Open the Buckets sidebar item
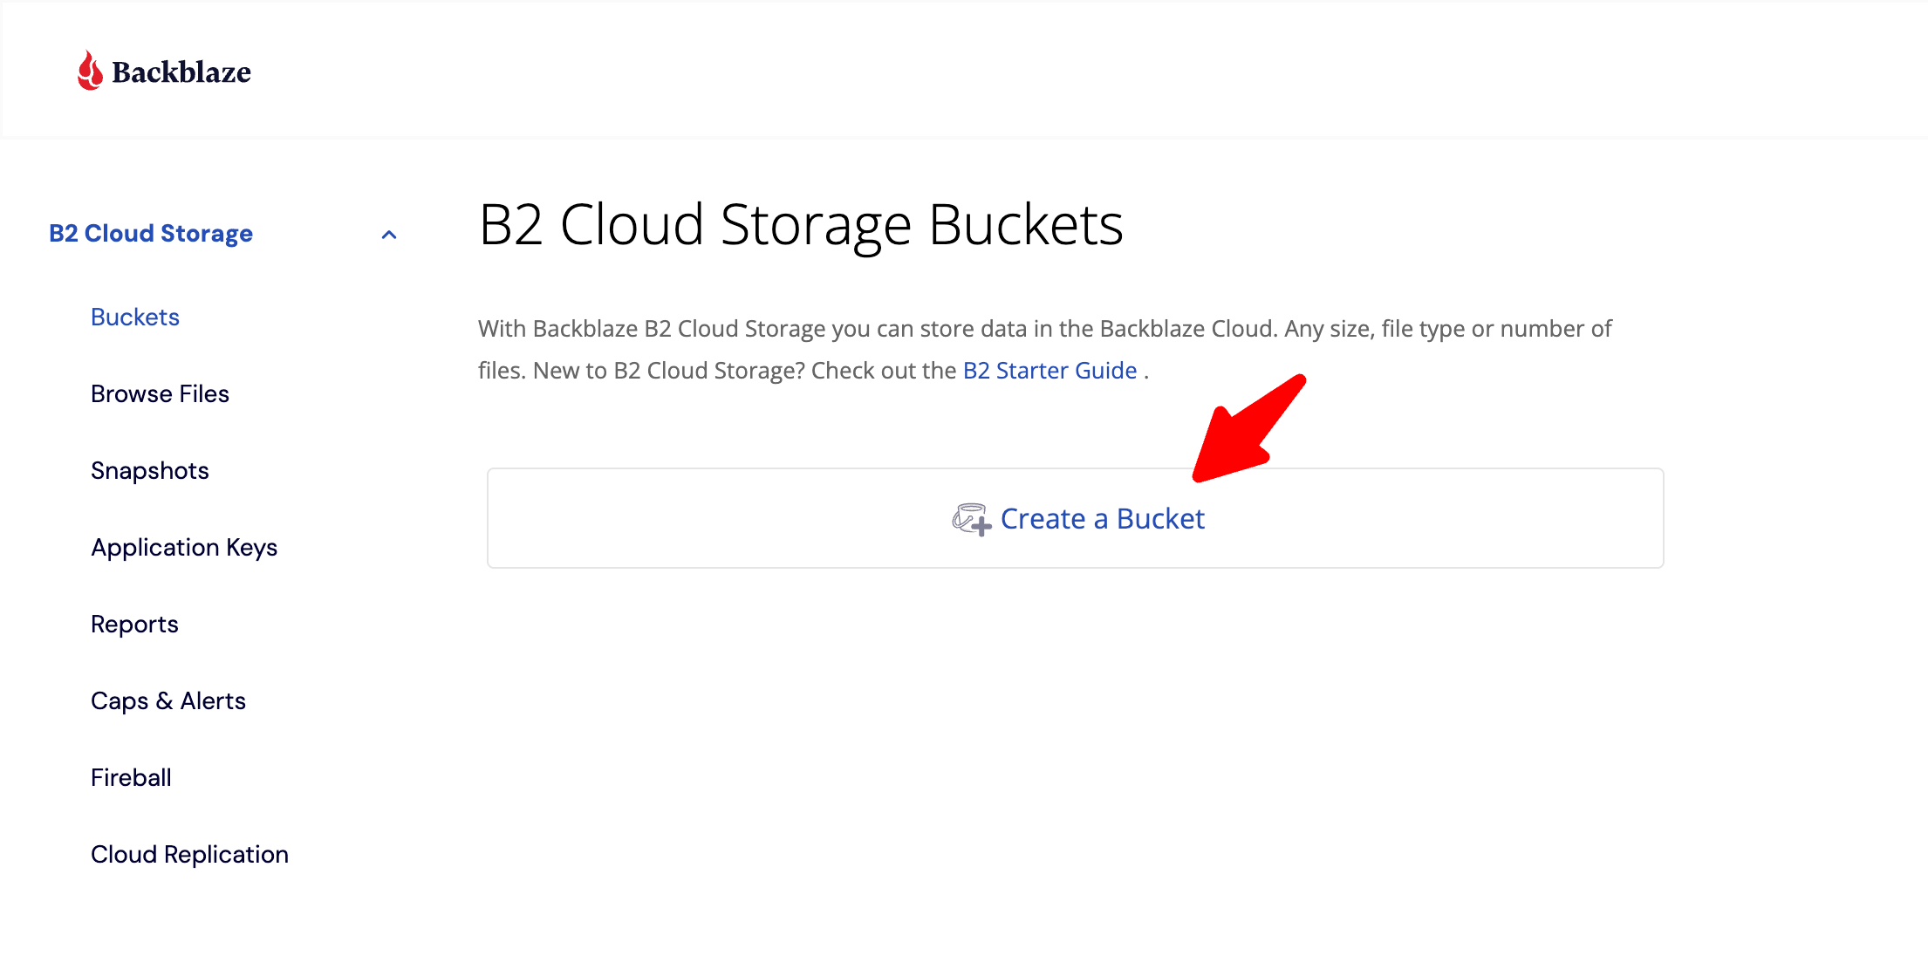The width and height of the screenshot is (1928, 956). [x=135, y=318]
